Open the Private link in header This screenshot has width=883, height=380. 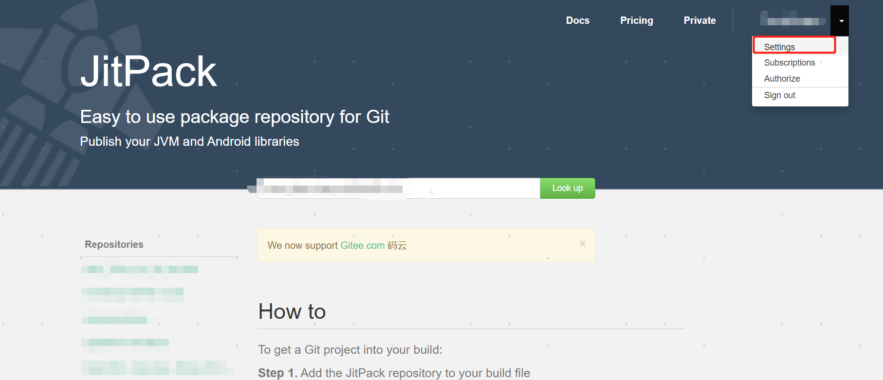click(x=699, y=20)
